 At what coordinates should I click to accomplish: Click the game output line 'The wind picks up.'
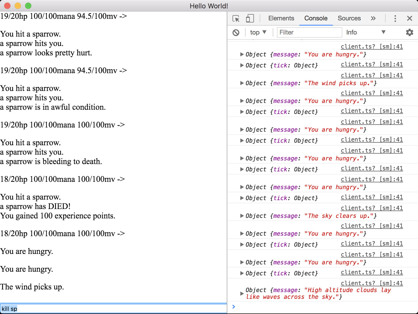coord(32,287)
